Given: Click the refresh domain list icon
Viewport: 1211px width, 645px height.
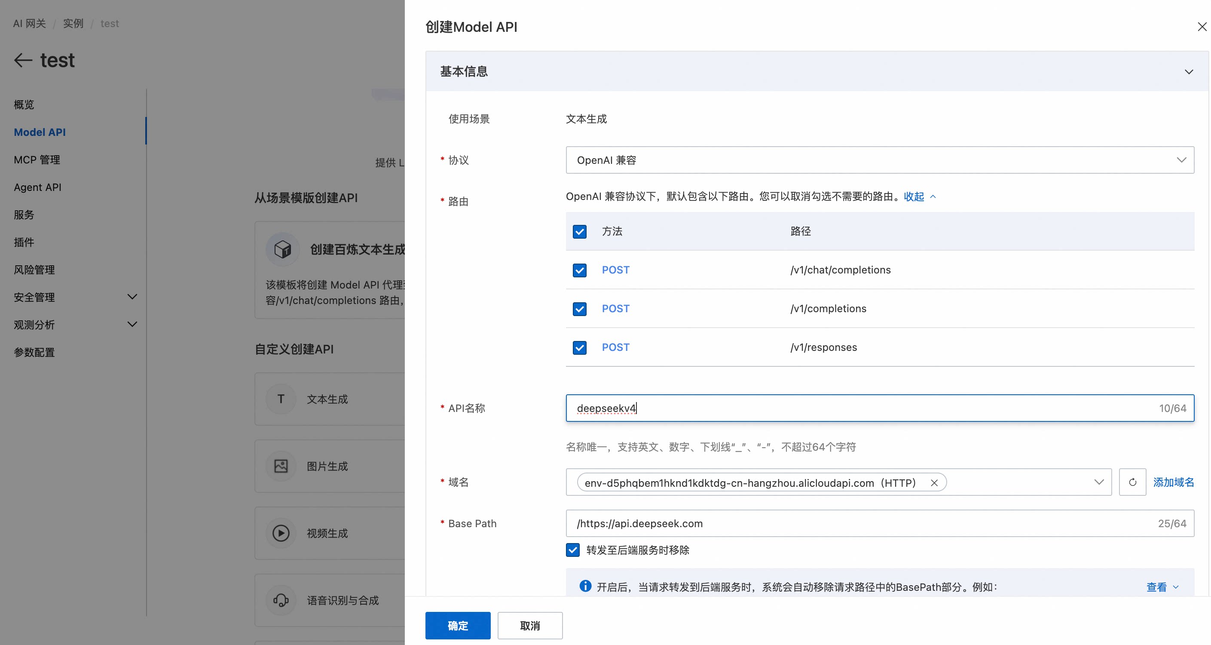Looking at the screenshot, I should [x=1132, y=482].
